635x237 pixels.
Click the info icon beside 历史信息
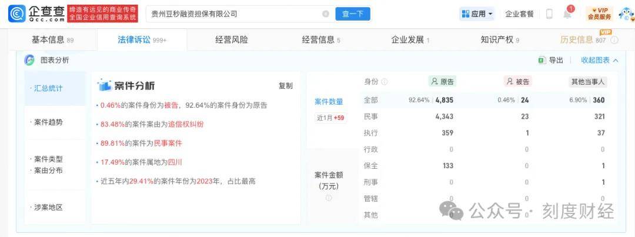click(x=614, y=40)
